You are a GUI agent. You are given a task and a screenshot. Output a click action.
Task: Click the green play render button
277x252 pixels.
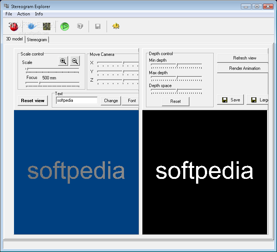tap(65, 26)
